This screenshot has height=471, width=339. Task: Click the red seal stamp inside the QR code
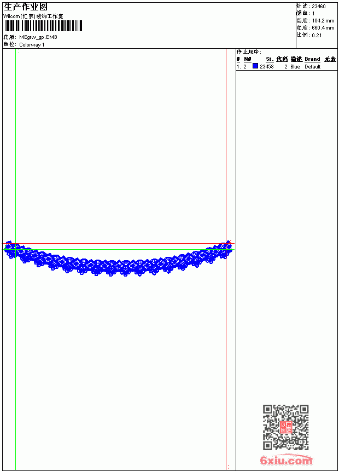[x=285, y=427]
